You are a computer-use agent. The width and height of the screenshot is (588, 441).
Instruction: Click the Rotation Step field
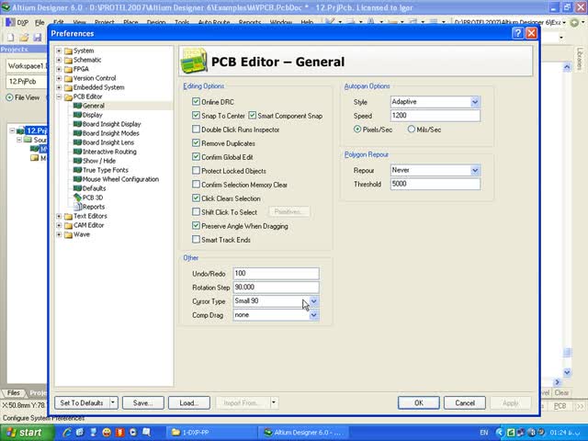276,288
